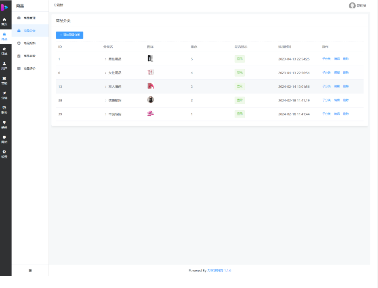Open 分销 section in the sidebar
The image size is (378, 288).
[4, 95]
